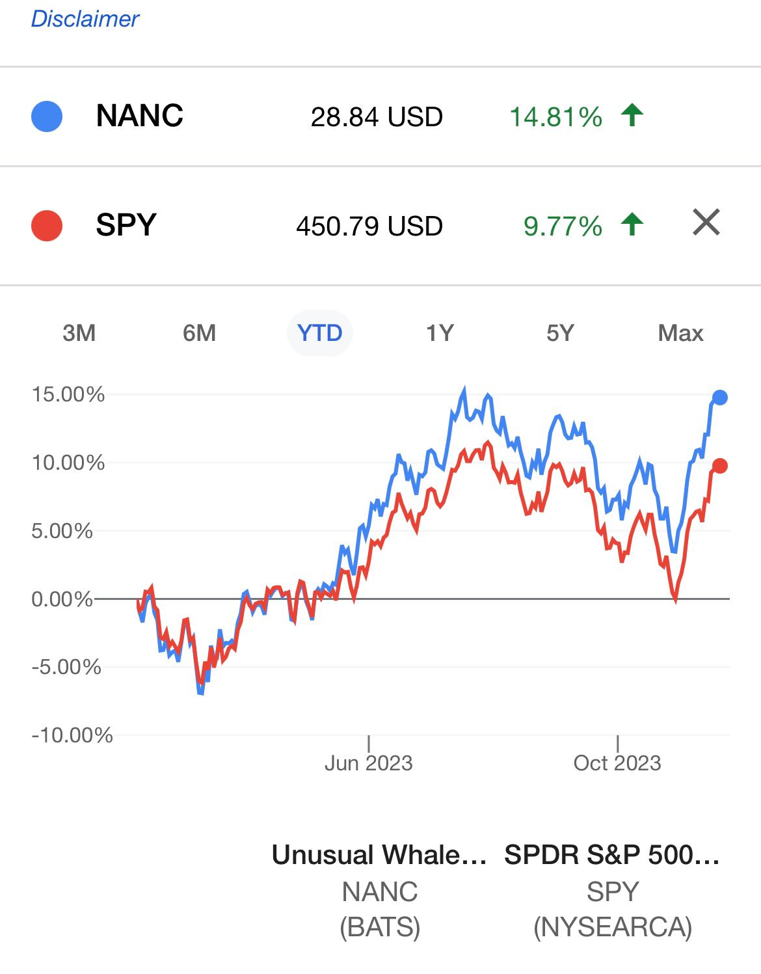761x974 pixels.
Task: Click NANC 14.81% change value
Action: [555, 117]
